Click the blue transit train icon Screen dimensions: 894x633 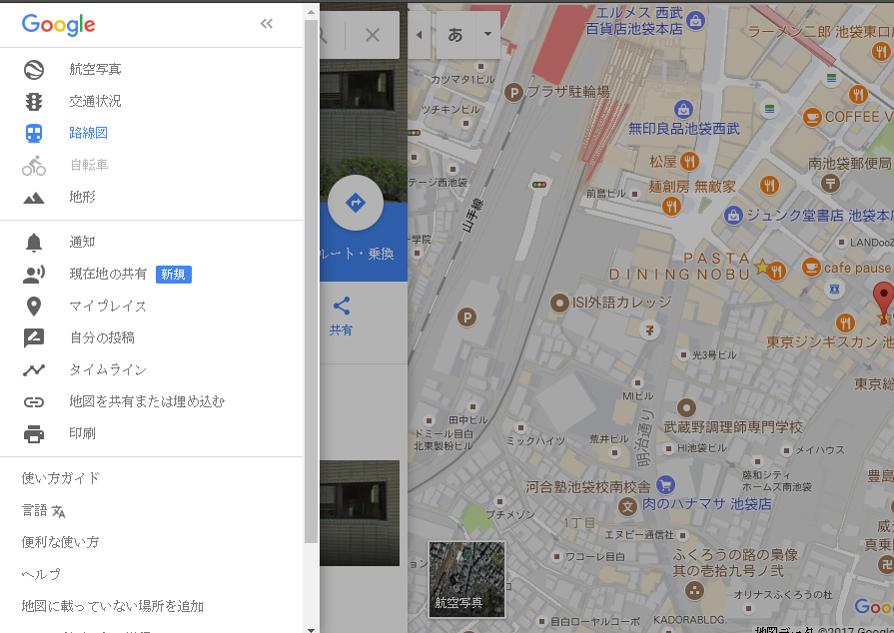point(34,134)
